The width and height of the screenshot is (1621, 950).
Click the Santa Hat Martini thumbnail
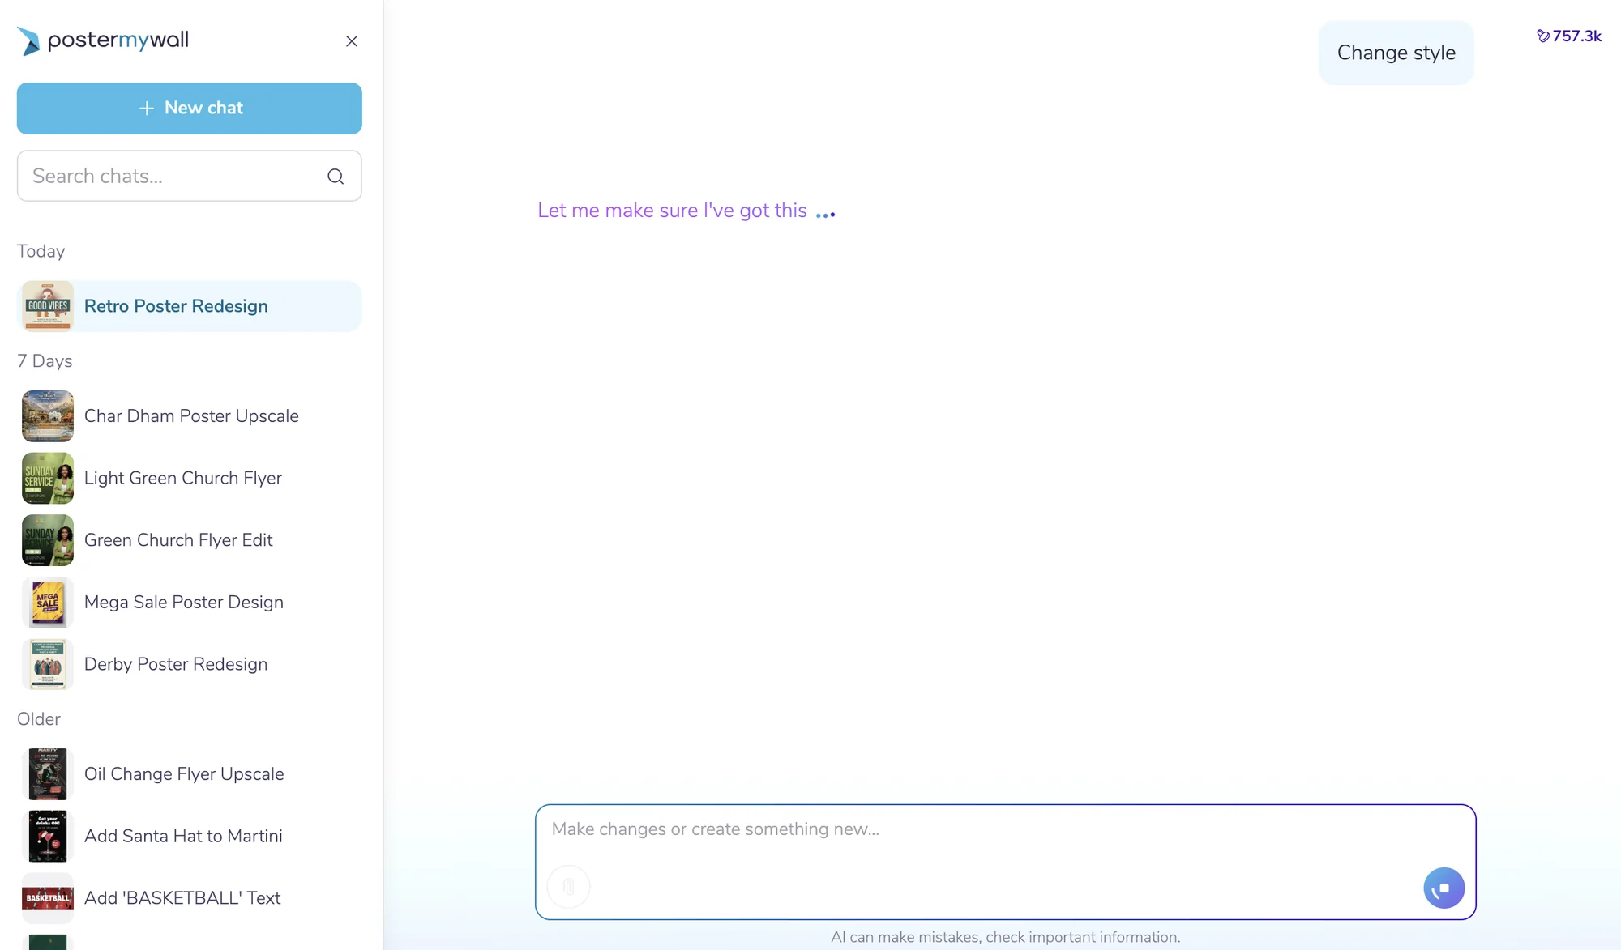(x=48, y=837)
